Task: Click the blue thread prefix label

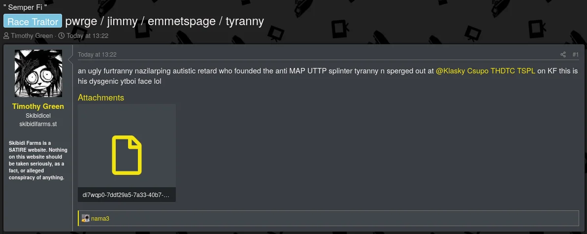Action: (33, 21)
